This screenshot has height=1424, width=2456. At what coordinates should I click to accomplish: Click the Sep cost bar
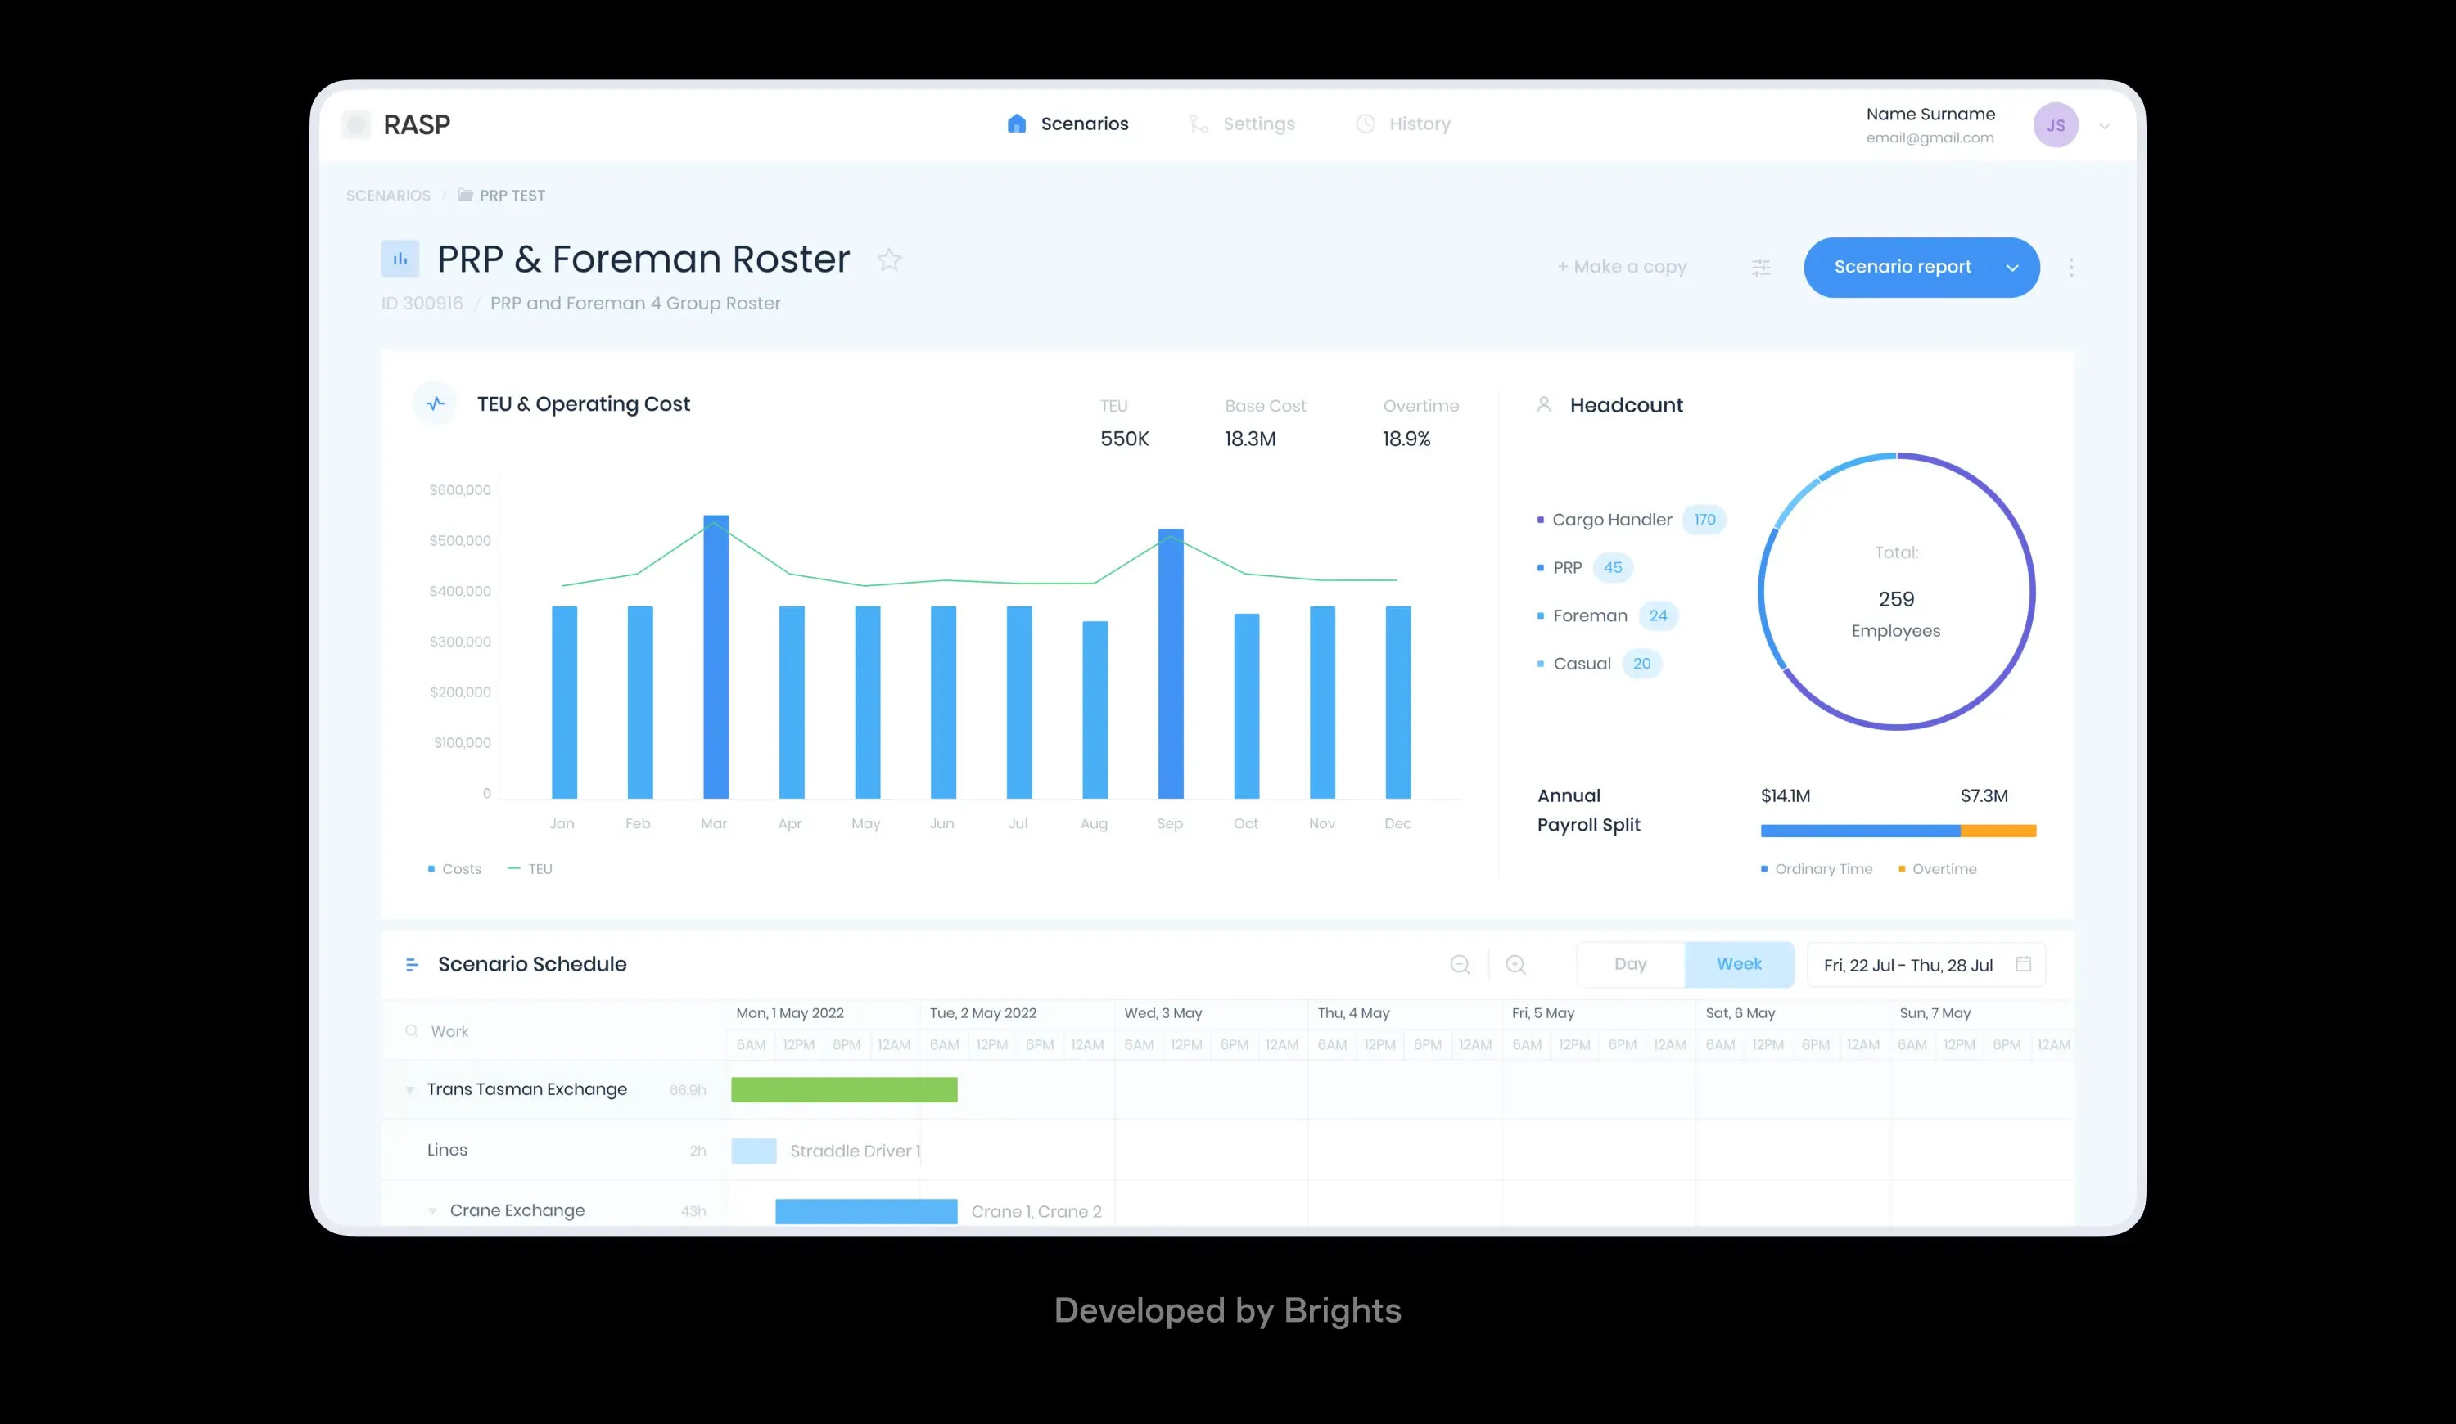[x=1171, y=663]
